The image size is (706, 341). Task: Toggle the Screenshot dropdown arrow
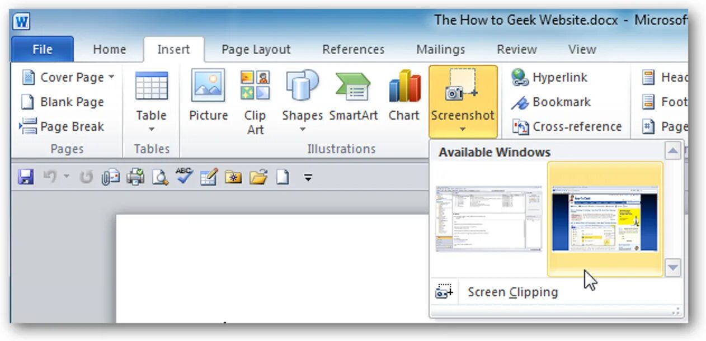coord(463,130)
